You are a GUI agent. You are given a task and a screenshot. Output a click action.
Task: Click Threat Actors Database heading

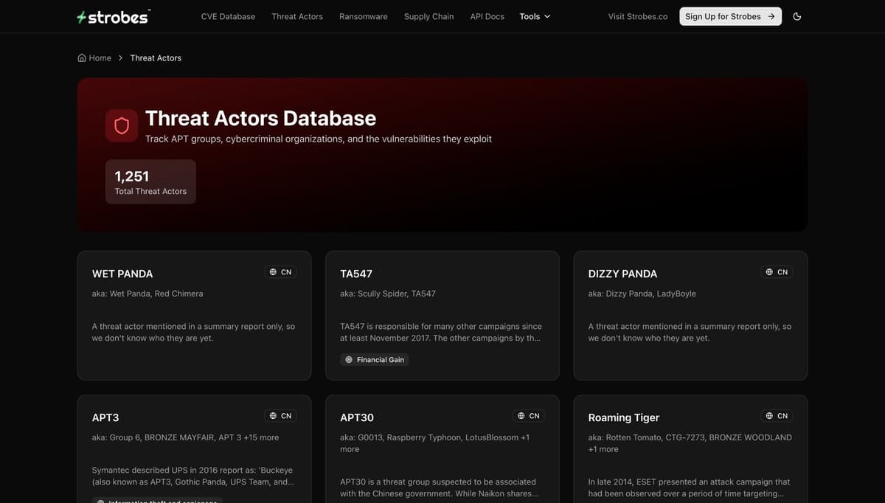coord(260,118)
